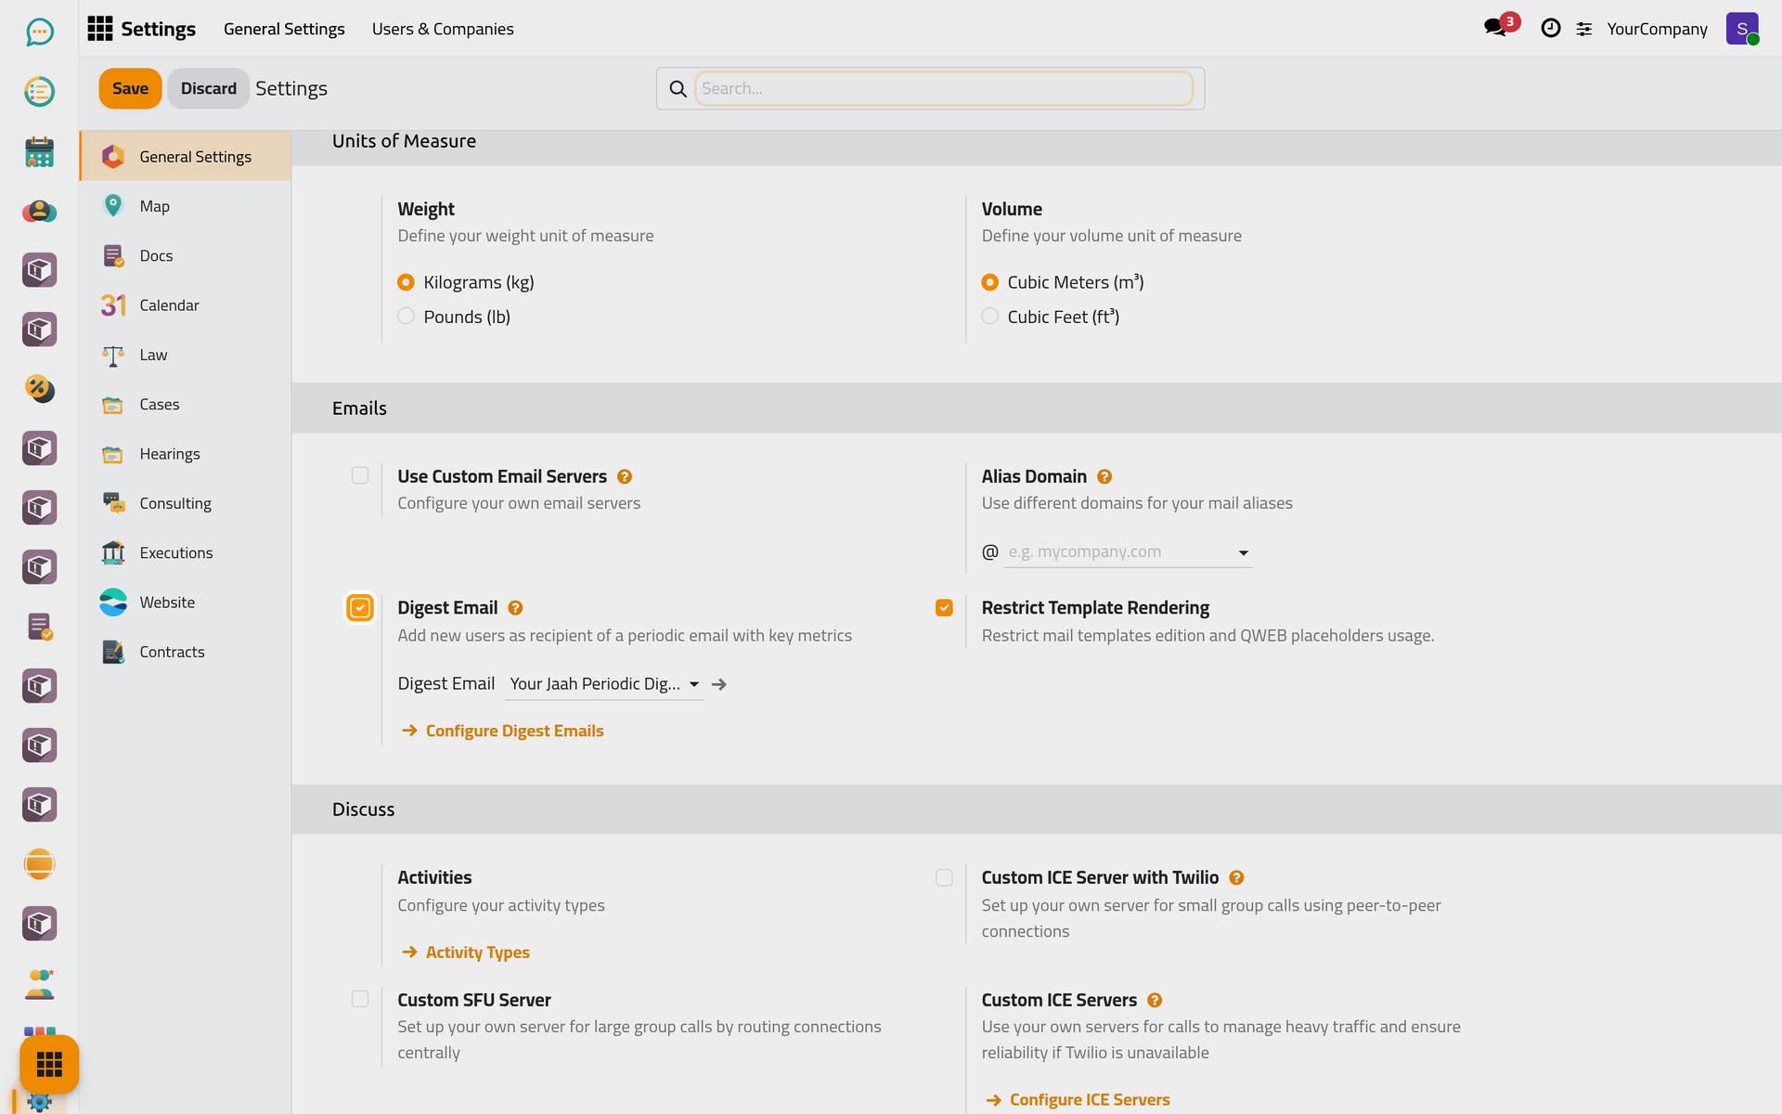This screenshot has width=1782, height=1114.
Task: Select Pounds (lb) weight unit
Action: 406,317
